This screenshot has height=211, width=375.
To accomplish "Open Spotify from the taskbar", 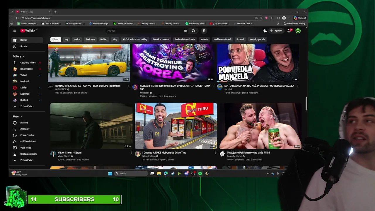I will tap(200, 173).
